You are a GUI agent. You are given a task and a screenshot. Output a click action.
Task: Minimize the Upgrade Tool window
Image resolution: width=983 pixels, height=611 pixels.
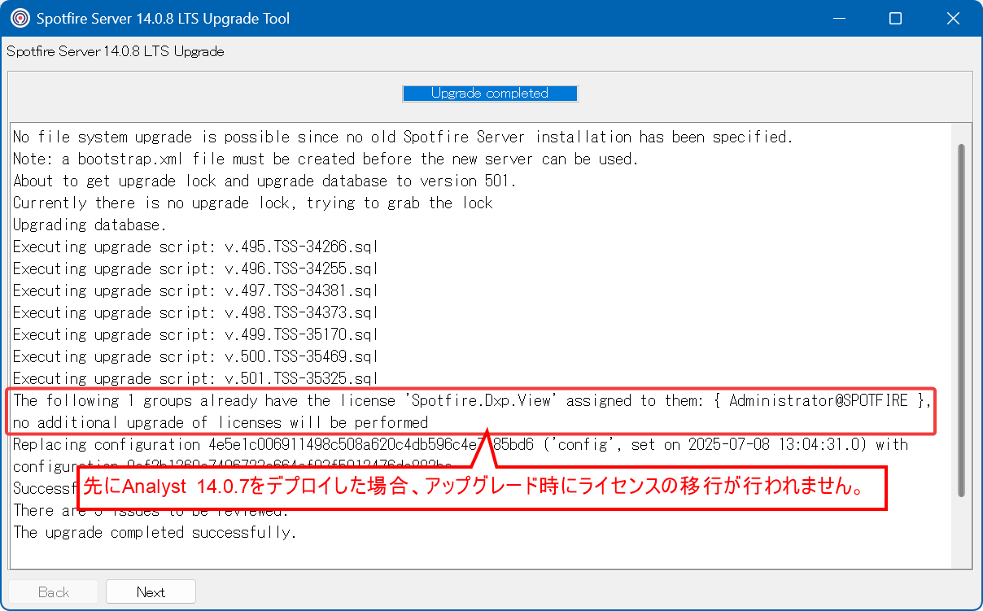point(839,18)
